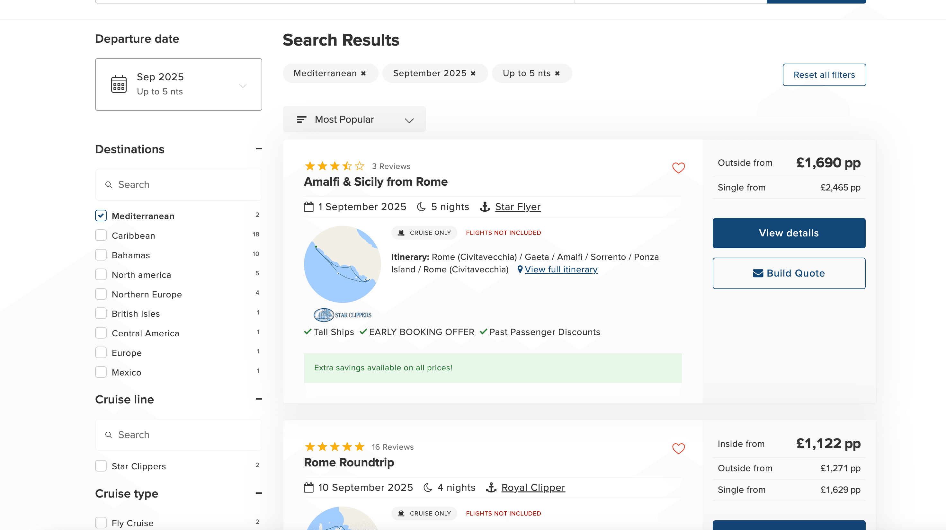Expand the Sep 2025 departure date selector
Viewport: 946px width, 530px height.
click(x=242, y=85)
